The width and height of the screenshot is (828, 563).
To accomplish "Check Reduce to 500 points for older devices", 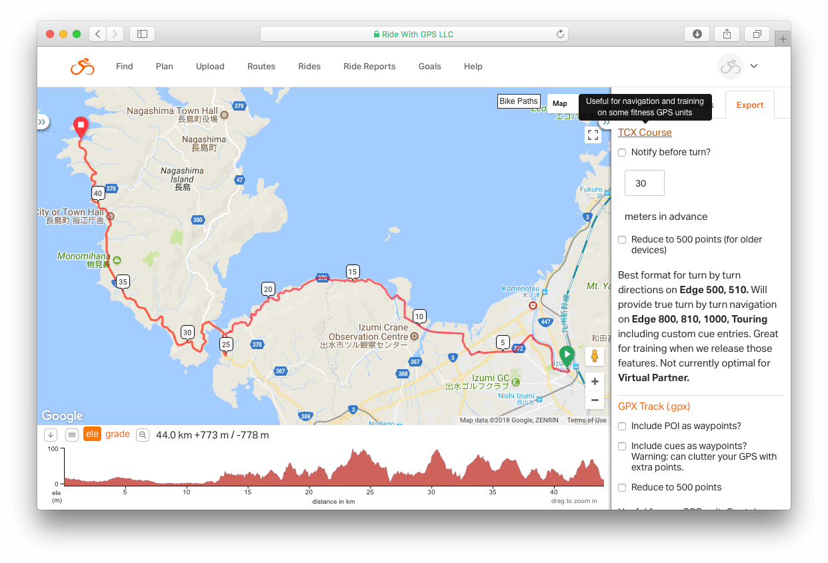I will [622, 240].
